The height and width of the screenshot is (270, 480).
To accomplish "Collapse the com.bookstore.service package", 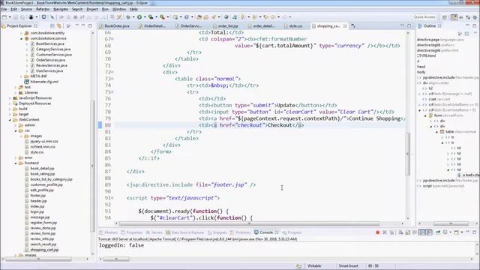I will coord(22,38).
